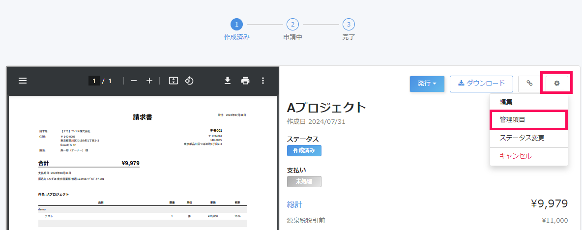
Task: Click the デモ001 company name in the PDF
Action: tap(216, 131)
